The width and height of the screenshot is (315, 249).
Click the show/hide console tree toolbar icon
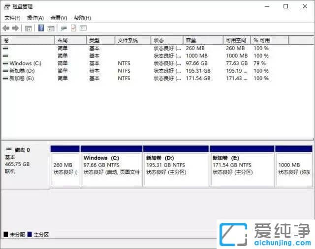point(29,28)
